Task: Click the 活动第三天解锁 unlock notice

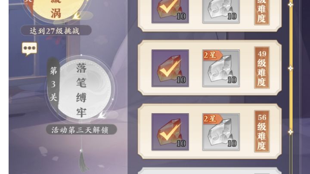Action: [x=81, y=130]
